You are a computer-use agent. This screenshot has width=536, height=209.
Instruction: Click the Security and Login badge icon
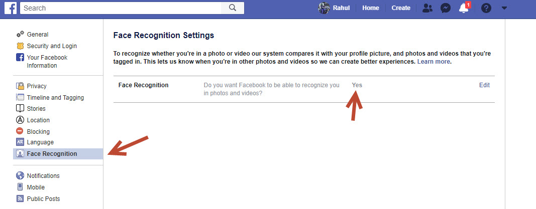[20, 46]
